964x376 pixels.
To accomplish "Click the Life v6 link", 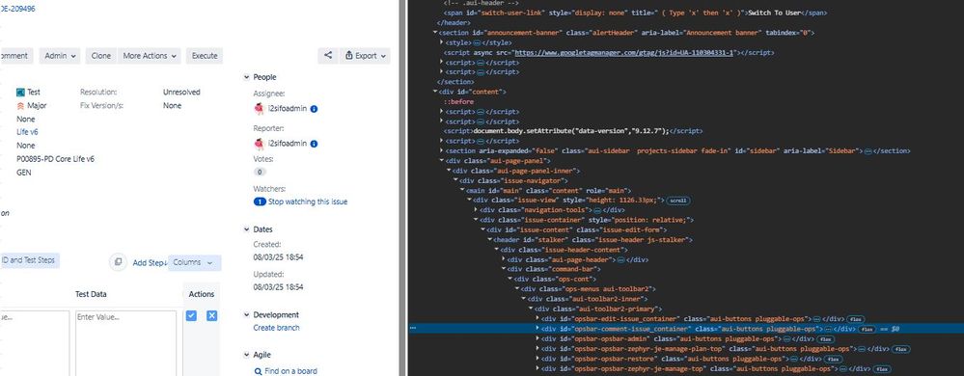I will (x=27, y=132).
